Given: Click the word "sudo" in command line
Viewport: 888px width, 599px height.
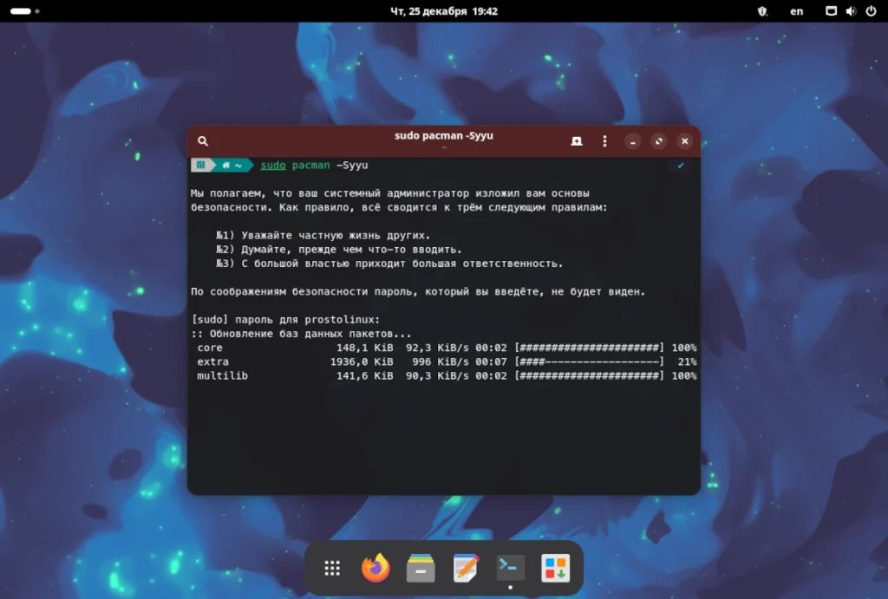Looking at the screenshot, I should pos(273,166).
